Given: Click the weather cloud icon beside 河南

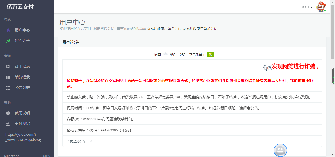Looking at the screenshot, I should click(165, 54).
